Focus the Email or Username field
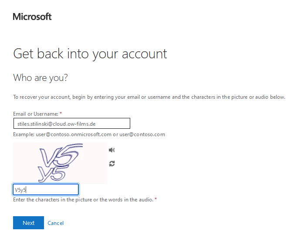Image resolution: width=294 pixels, height=241 pixels. 72,124
